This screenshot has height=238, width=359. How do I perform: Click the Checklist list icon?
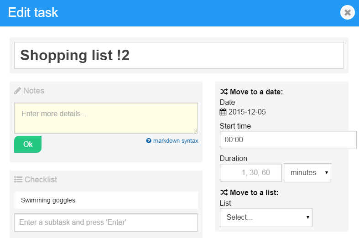(x=18, y=180)
